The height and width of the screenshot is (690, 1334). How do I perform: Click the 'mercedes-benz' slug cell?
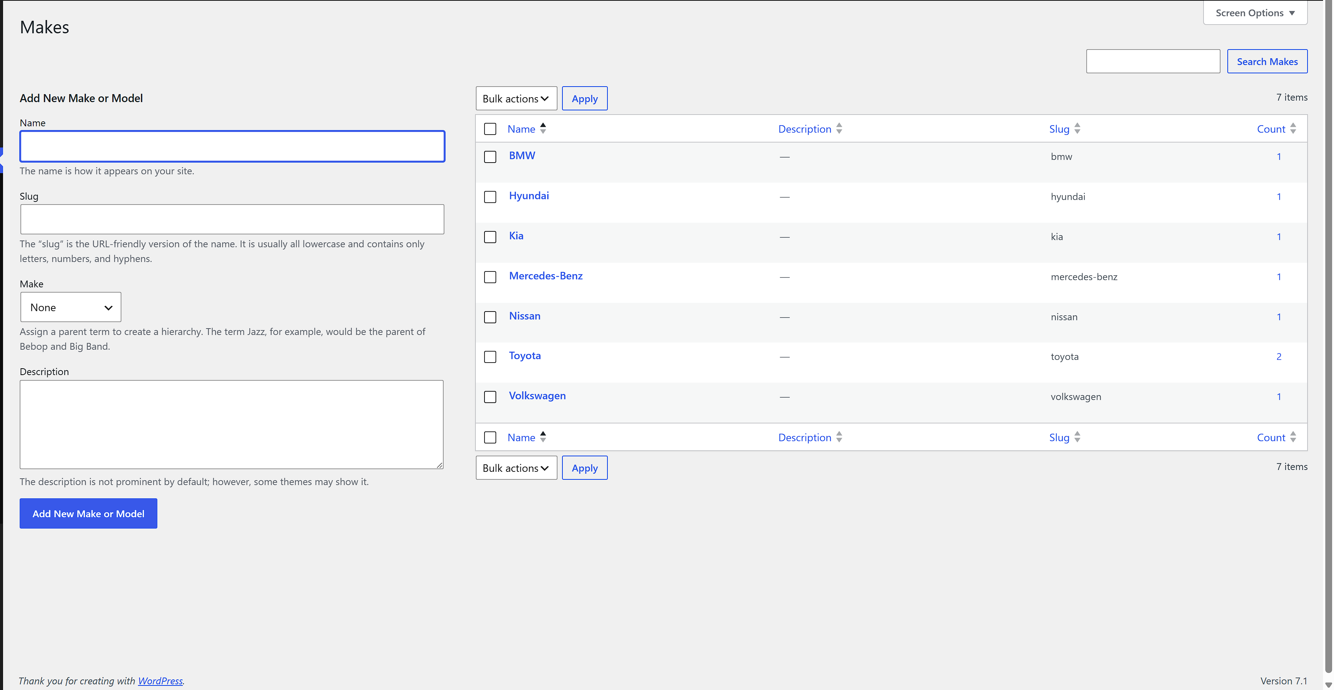(x=1084, y=277)
